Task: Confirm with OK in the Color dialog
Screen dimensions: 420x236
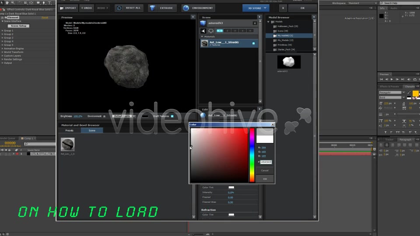Action: click(265, 179)
